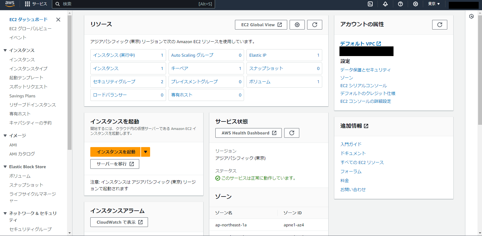Open the ドキュメント link
The image size is (482, 236).
[x=353, y=153]
